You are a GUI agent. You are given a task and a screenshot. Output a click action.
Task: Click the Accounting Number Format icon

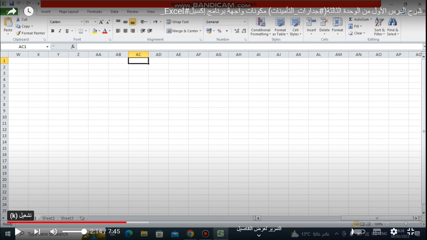(209, 31)
